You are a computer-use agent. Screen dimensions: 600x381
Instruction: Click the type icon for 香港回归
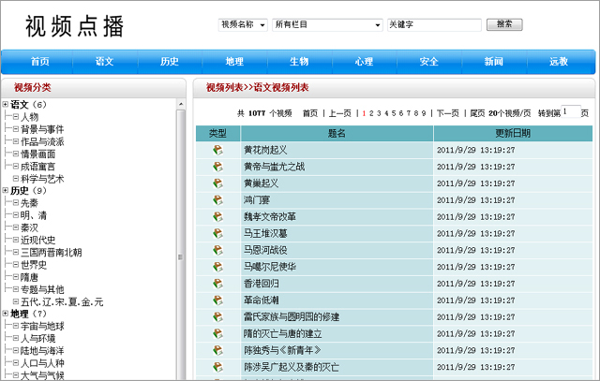217,283
